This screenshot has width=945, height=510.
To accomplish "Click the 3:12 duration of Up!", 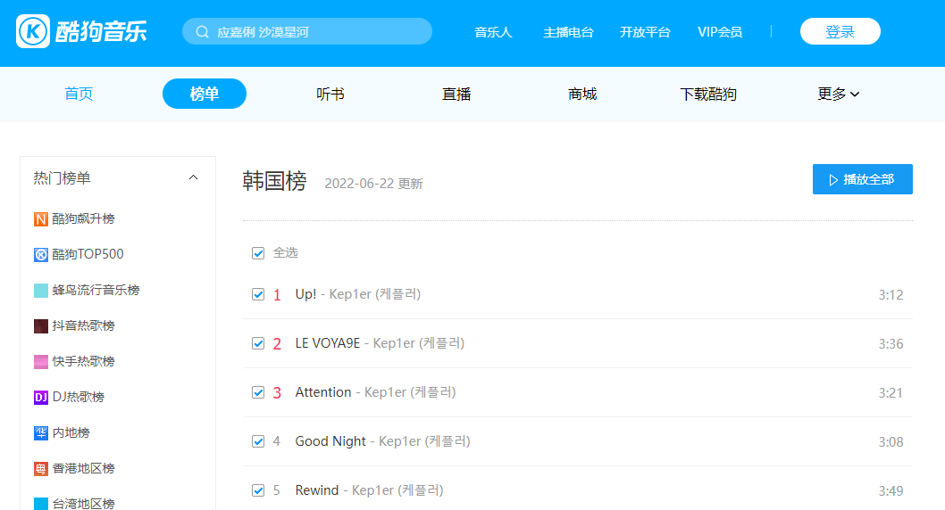I will [891, 295].
